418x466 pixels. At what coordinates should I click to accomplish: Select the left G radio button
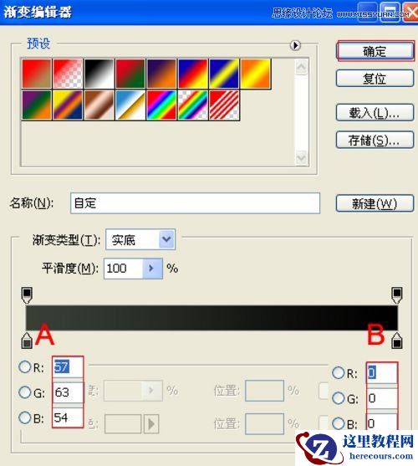(x=24, y=392)
